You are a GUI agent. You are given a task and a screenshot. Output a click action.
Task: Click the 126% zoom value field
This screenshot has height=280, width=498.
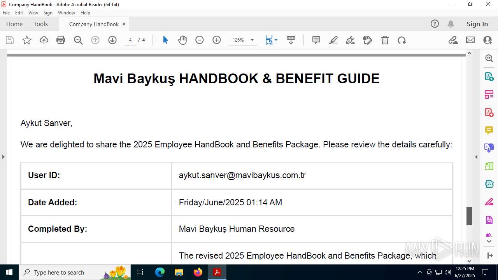pyautogui.click(x=238, y=40)
